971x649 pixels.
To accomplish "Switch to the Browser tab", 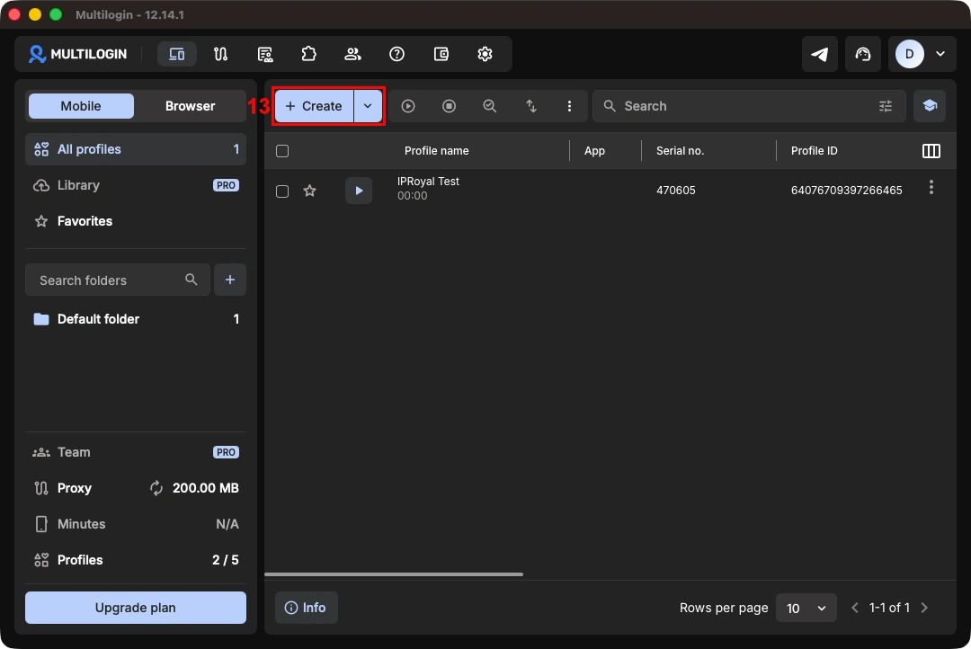I will click(190, 106).
